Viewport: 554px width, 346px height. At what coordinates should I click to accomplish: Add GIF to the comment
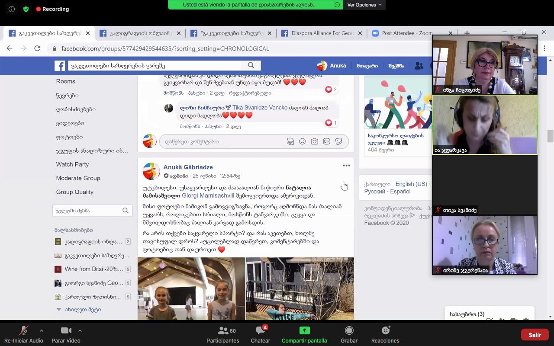click(327, 141)
